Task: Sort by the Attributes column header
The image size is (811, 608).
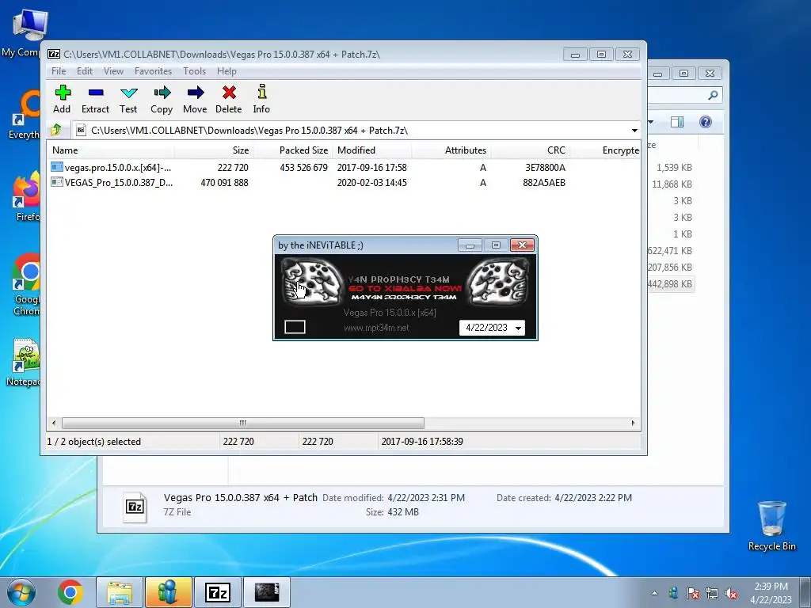Action: (x=451, y=150)
